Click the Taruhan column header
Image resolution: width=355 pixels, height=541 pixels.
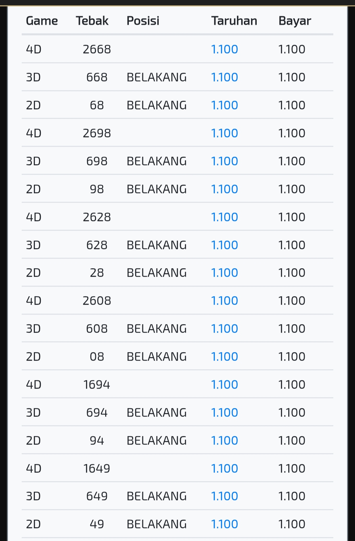coord(234,21)
